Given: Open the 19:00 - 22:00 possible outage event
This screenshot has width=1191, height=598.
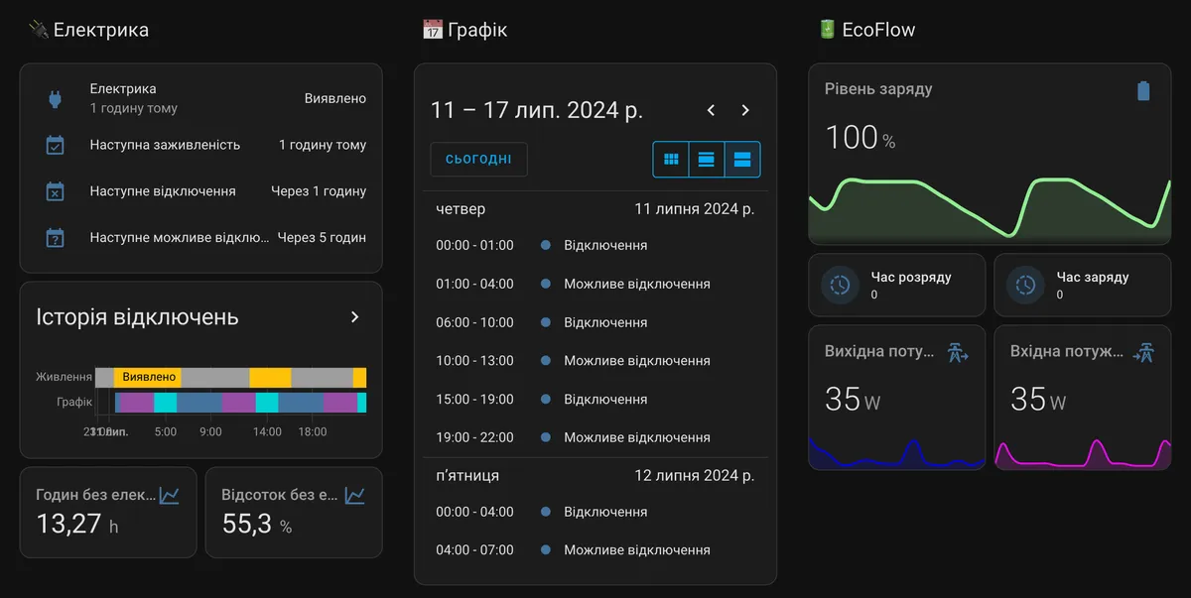Looking at the screenshot, I should [595, 437].
